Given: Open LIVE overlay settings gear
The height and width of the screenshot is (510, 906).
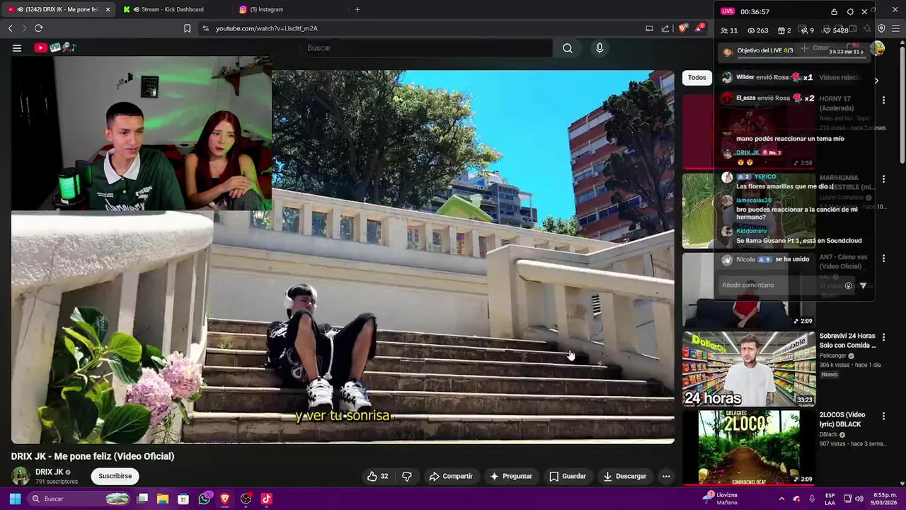Looking at the screenshot, I should (850, 12).
